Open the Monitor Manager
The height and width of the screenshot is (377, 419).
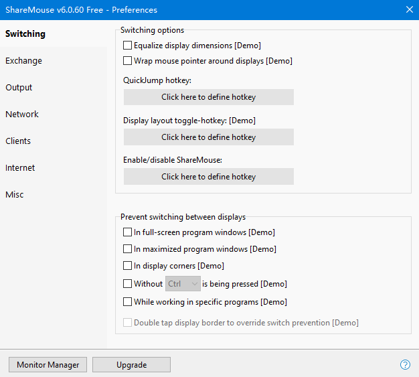48,365
